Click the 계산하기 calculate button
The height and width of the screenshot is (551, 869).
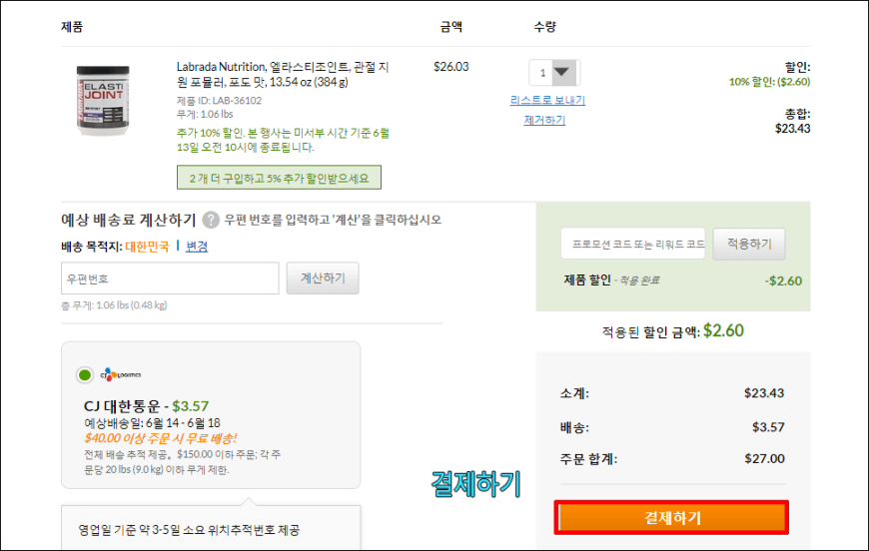[323, 277]
